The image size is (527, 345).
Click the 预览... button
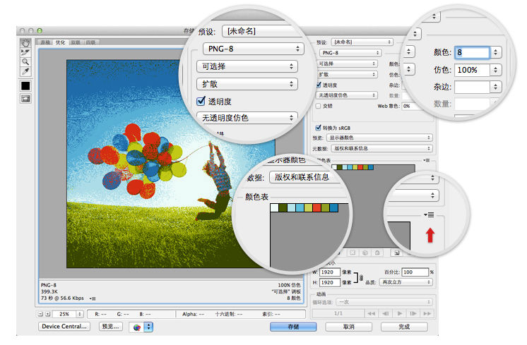tap(111, 326)
